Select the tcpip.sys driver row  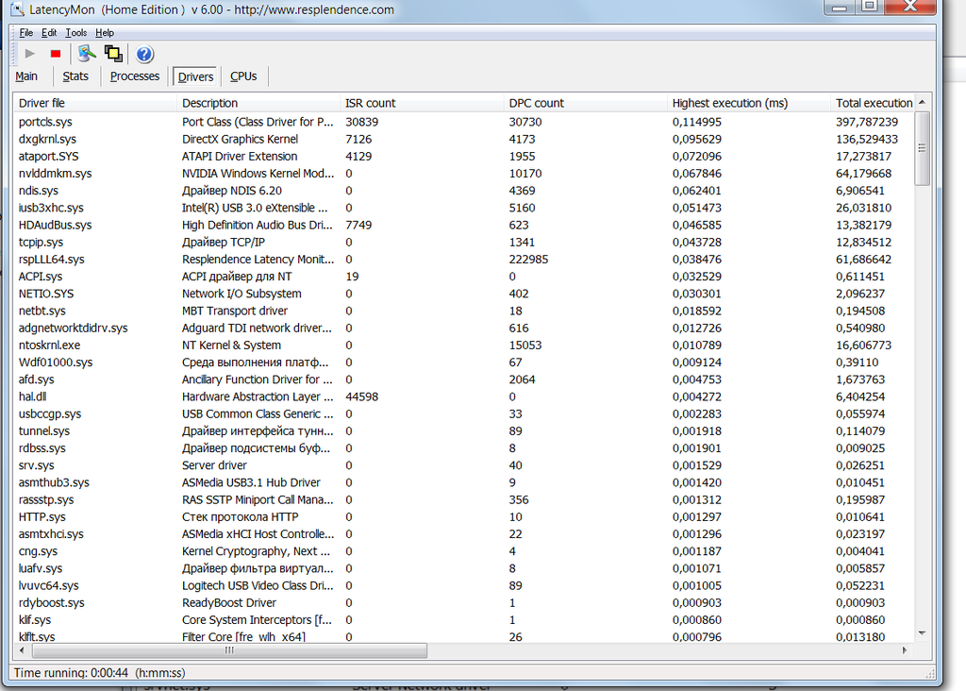(464, 243)
